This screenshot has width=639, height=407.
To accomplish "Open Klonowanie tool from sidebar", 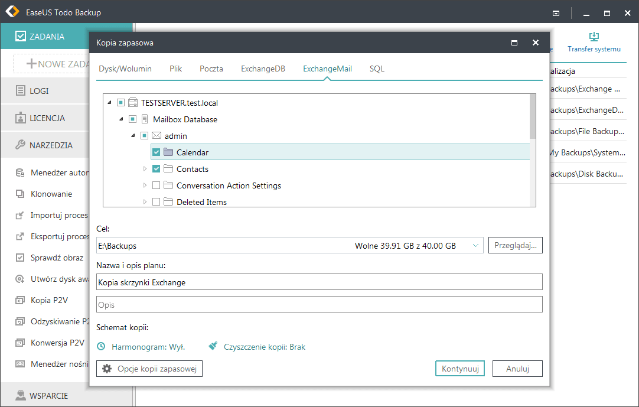I will click(x=51, y=194).
